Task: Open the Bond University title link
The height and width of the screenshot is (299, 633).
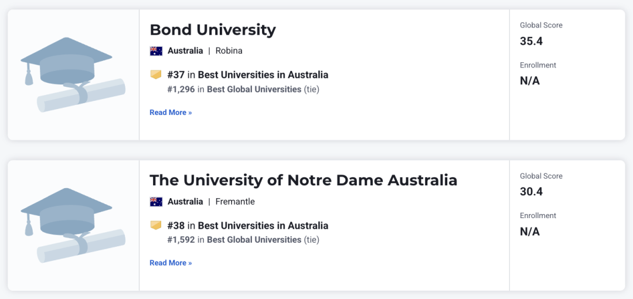Action: pos(213,30)
